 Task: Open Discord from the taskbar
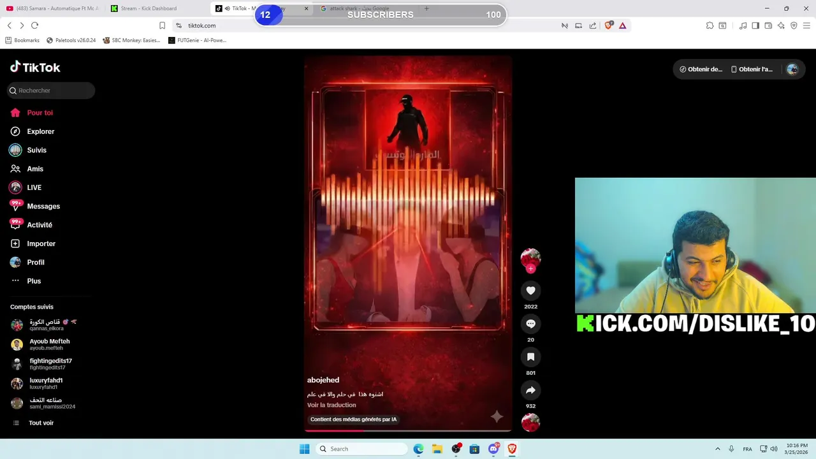[493, 449]
